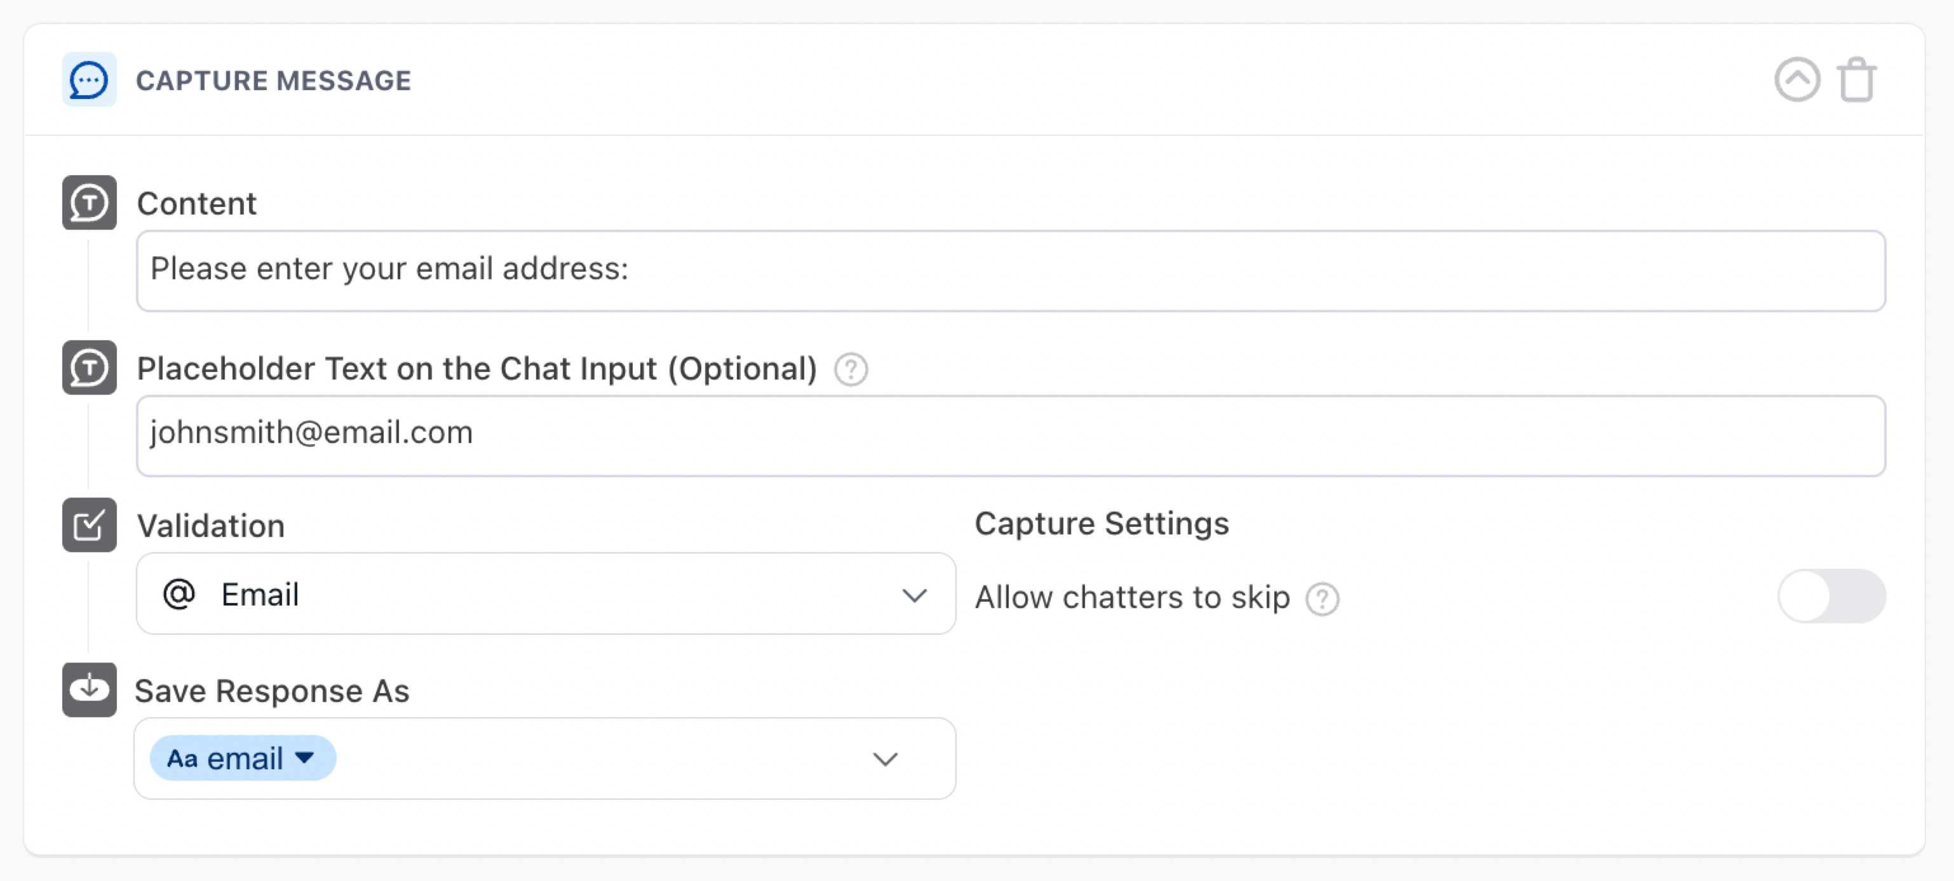Screen dimensions: 1954x881
Task: Click the Aa type indicator on email chip
Action: [x=182, y=758]
